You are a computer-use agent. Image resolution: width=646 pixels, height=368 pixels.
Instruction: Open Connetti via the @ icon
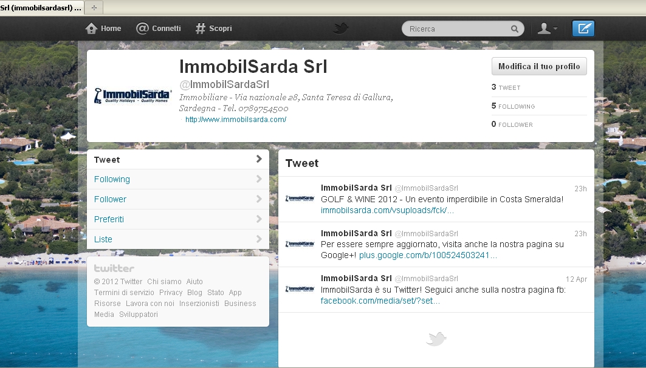point(142,29)
